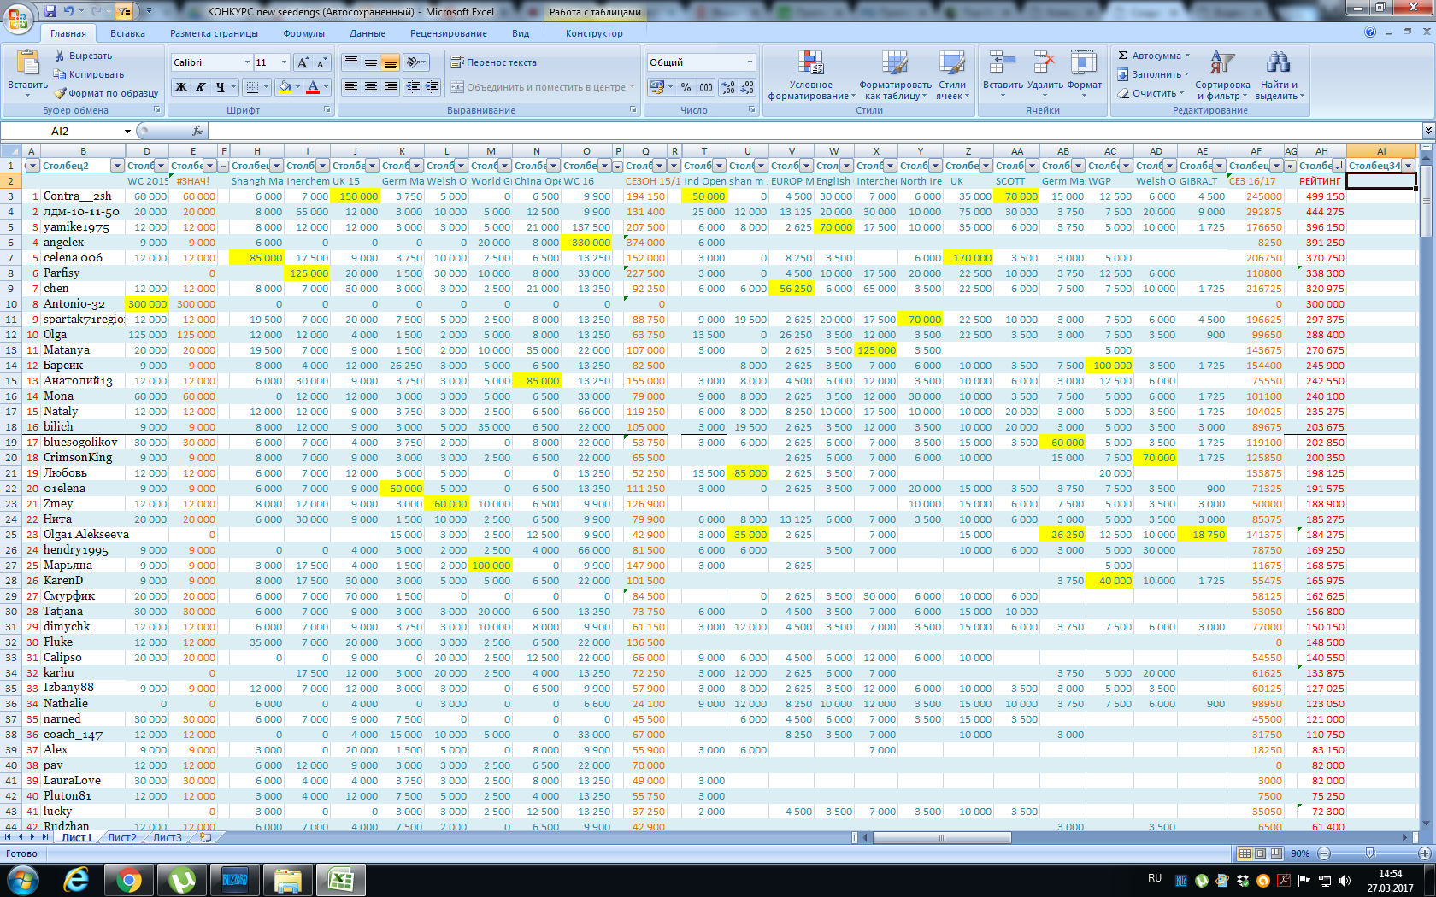Click the Format Painter brush icon
The width and height of the screenshot is (1436, 897).
(61, 93)
